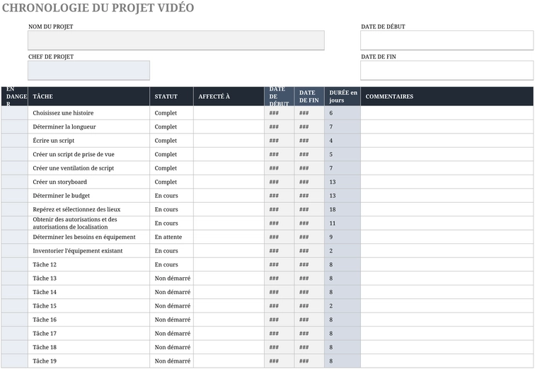Click the 'Tâche 17' cell

pos(88,334)
